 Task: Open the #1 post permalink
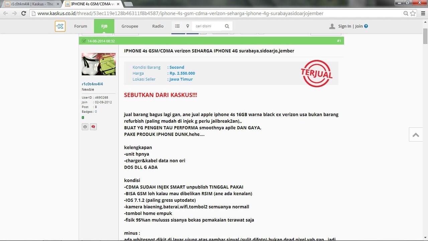tap(339, 41)
